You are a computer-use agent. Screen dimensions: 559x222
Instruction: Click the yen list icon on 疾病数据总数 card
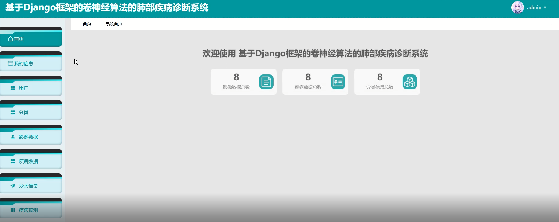338,82
